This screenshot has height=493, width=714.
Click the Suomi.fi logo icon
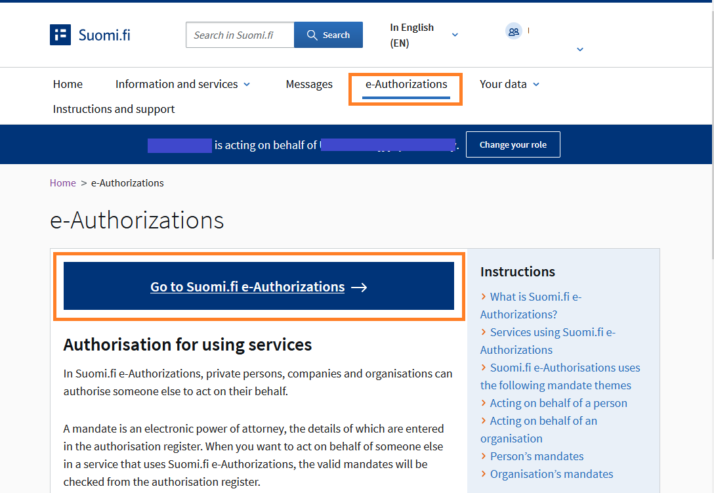coord(60,35)
